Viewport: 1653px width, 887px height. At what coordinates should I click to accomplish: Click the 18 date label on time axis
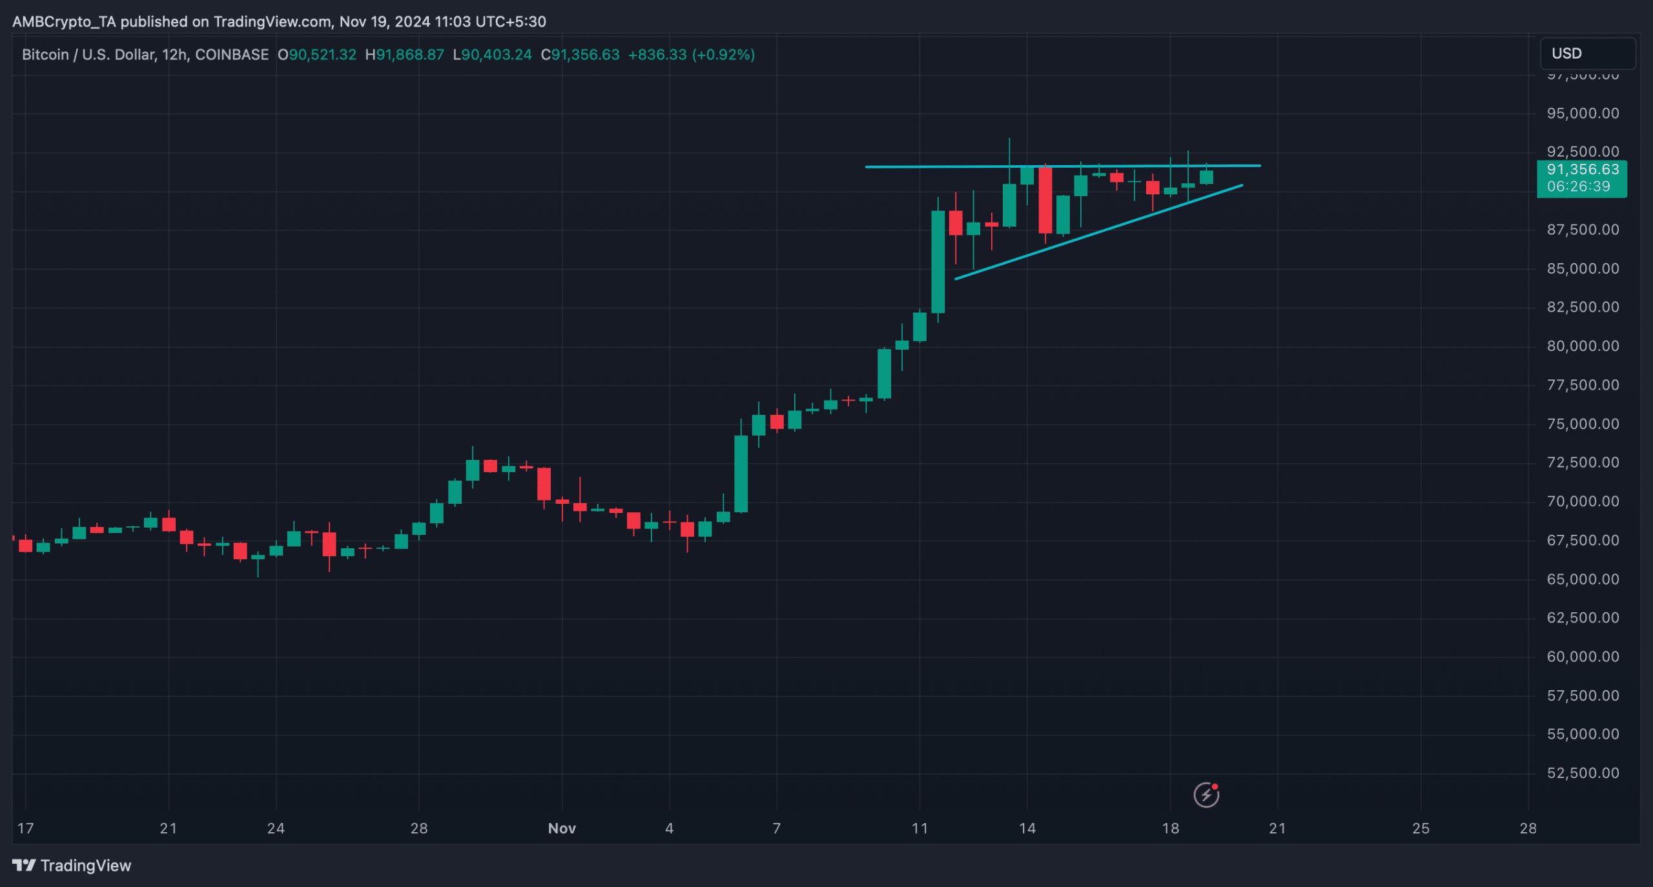1170,828
